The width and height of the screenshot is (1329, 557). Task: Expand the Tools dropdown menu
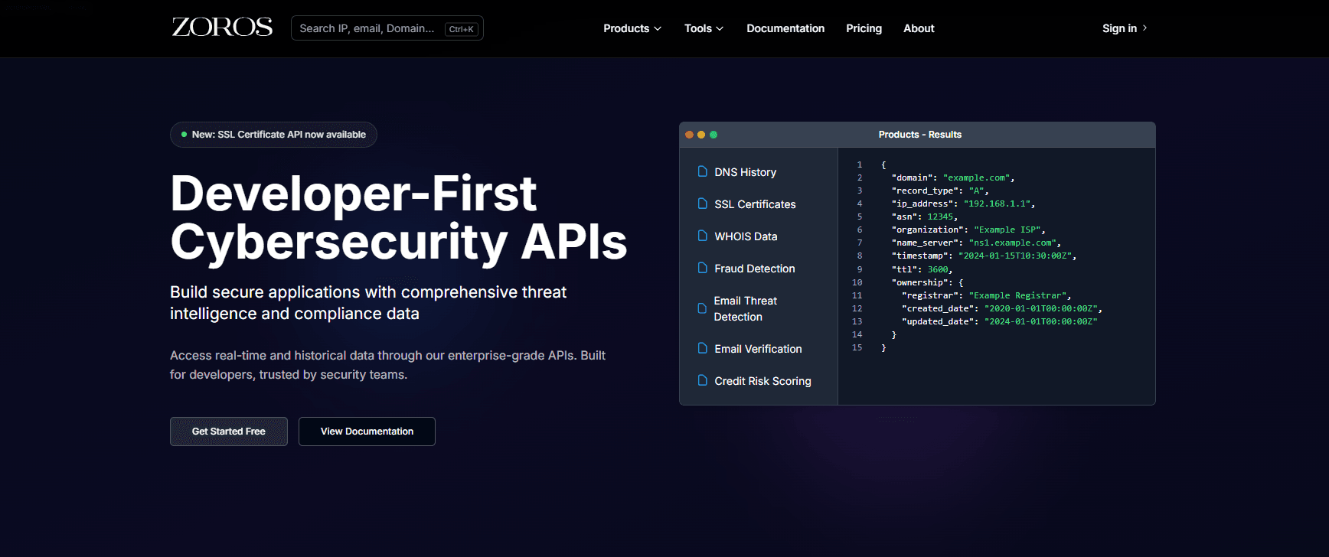[x=704, y=28]
